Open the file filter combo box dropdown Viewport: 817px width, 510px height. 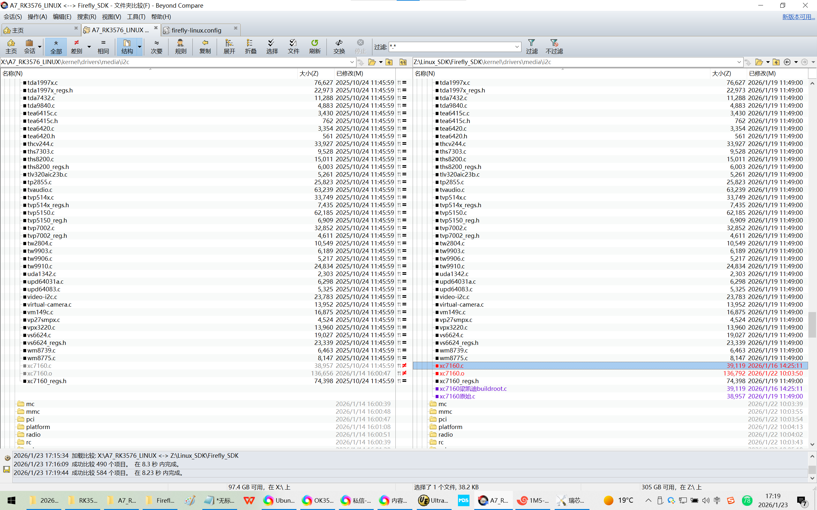point(517,47)
